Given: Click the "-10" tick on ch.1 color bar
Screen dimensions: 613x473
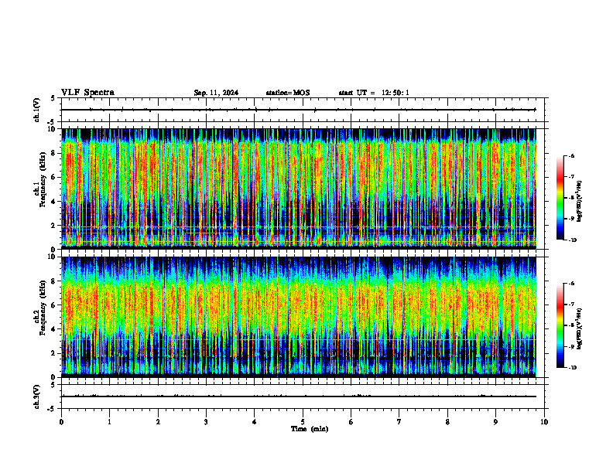Looking at the screenshot, I should coord(572,240).
